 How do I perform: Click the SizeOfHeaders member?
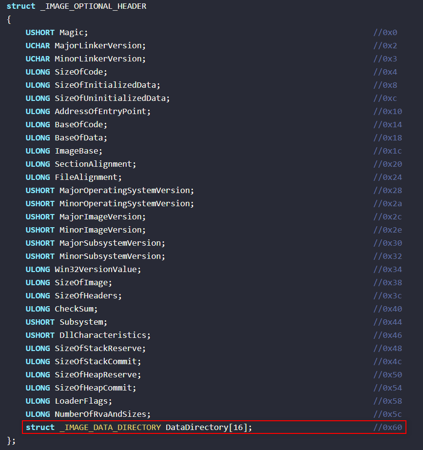[x=88, y=296]
